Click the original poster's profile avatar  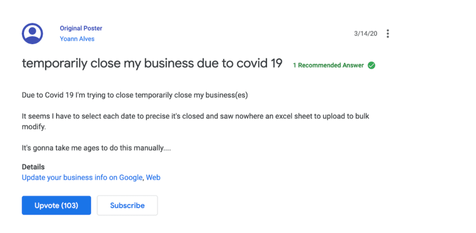pyautogui.click(x=32, y=33)
